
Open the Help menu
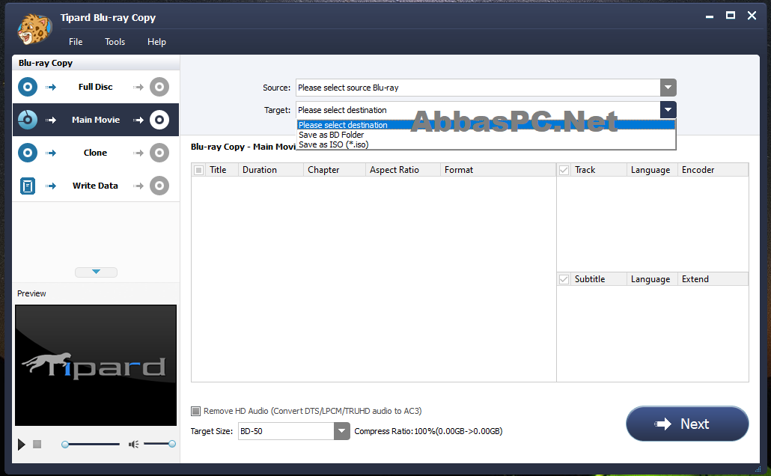157,42
